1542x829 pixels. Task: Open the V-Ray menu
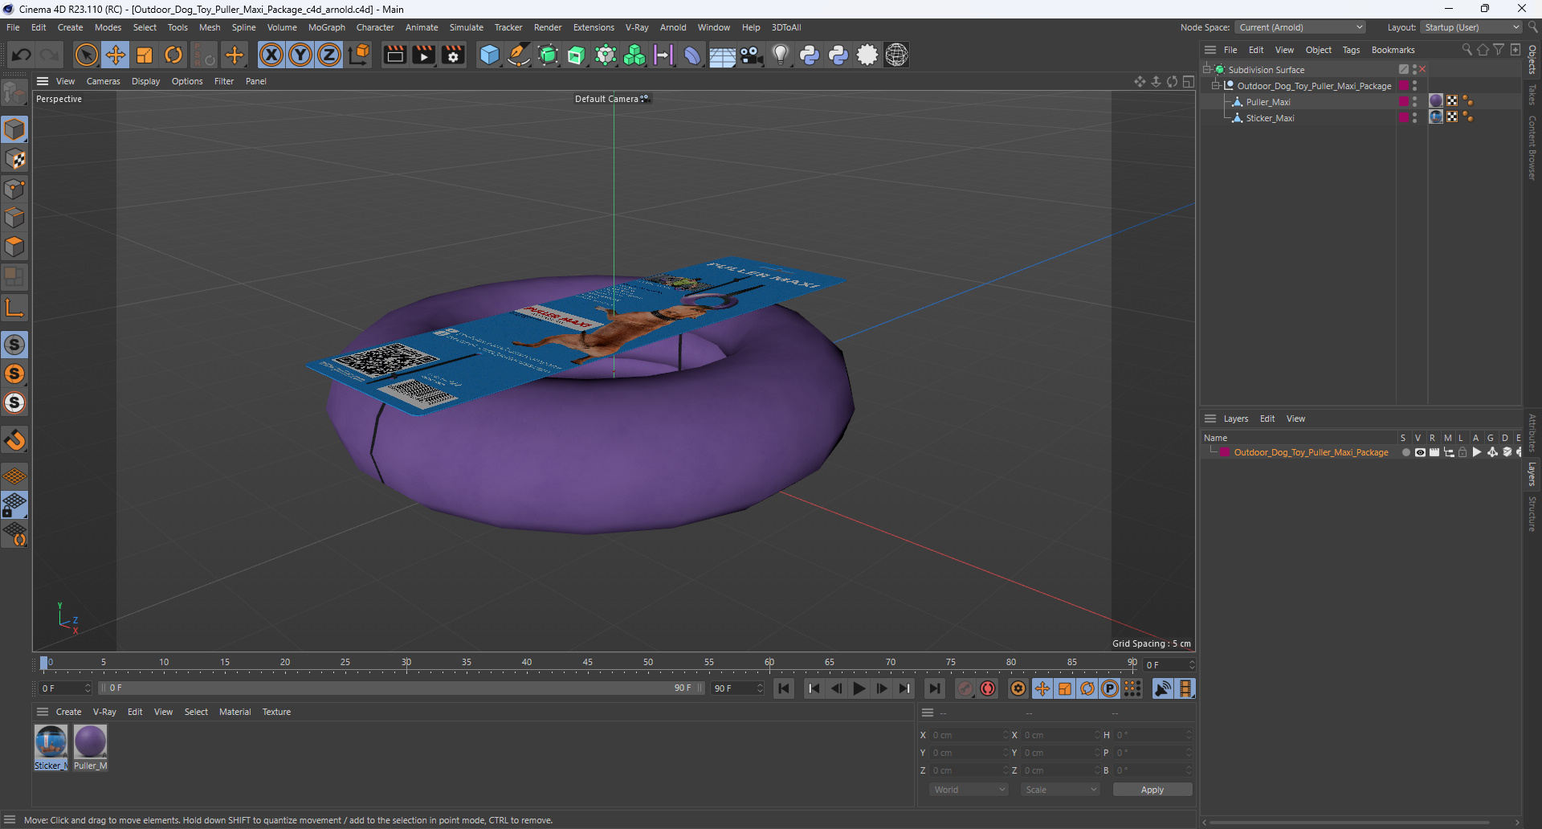click(637, 27)
